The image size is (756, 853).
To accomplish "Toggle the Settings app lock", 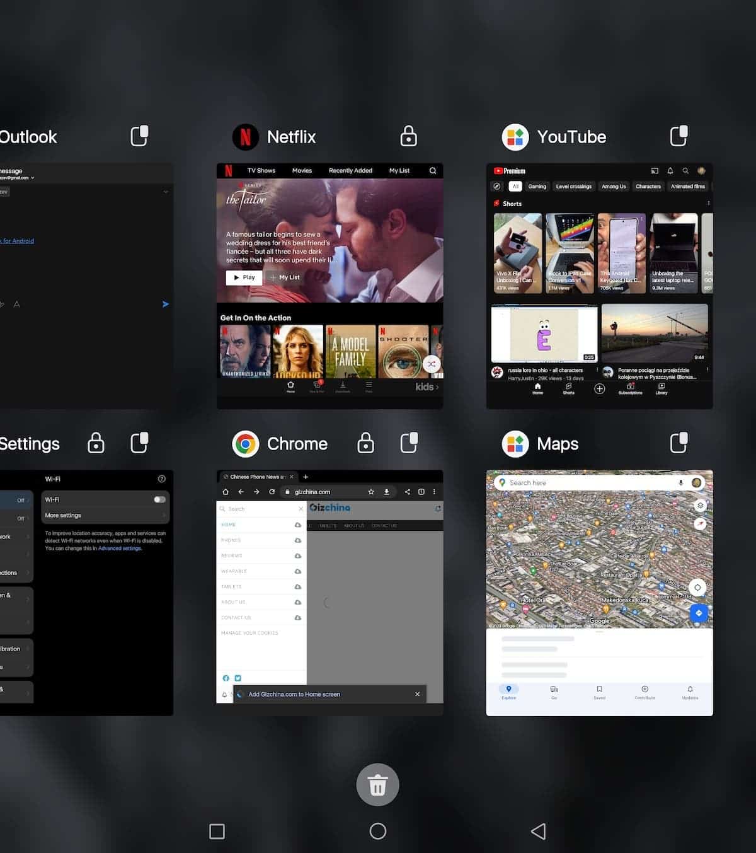I will point(96,443).
